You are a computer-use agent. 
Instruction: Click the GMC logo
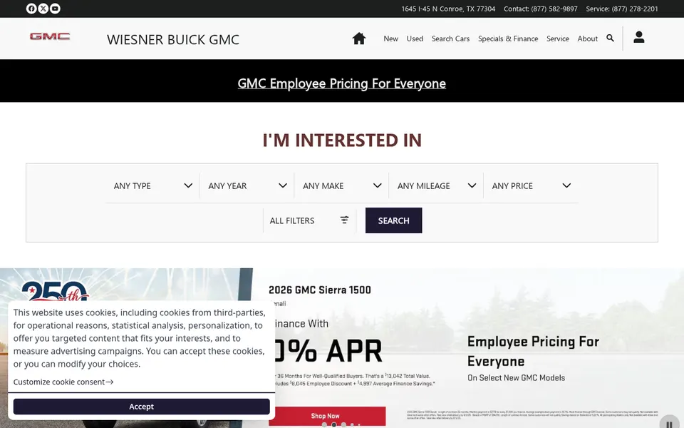(50, 36)
